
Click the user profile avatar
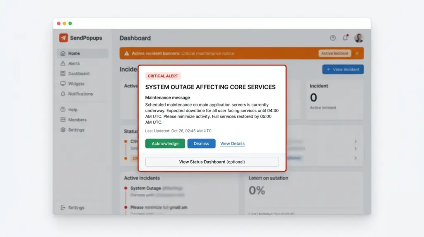point(359,38)
